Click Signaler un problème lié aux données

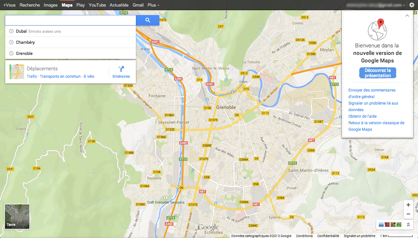click(373, 107)
